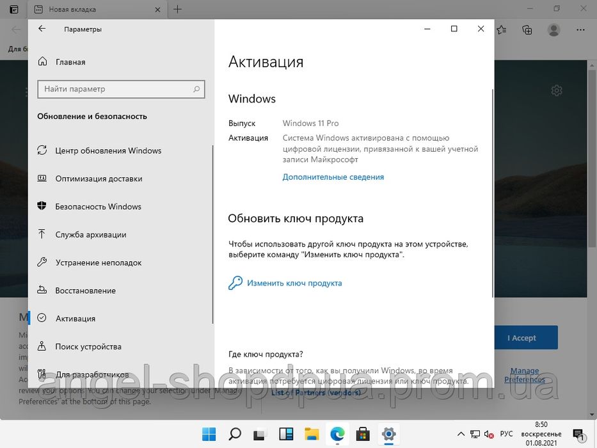Open the Главная home page
Viewport: 597px width, 448px height.
(x=61, y=61)
